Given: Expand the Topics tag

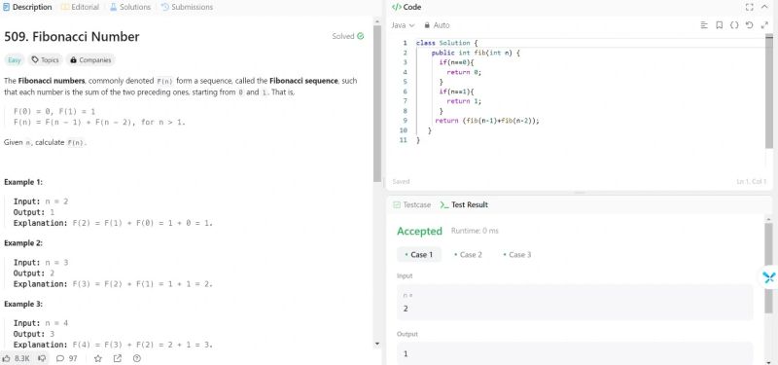Looking at the screenshot, I should point(45,60).
